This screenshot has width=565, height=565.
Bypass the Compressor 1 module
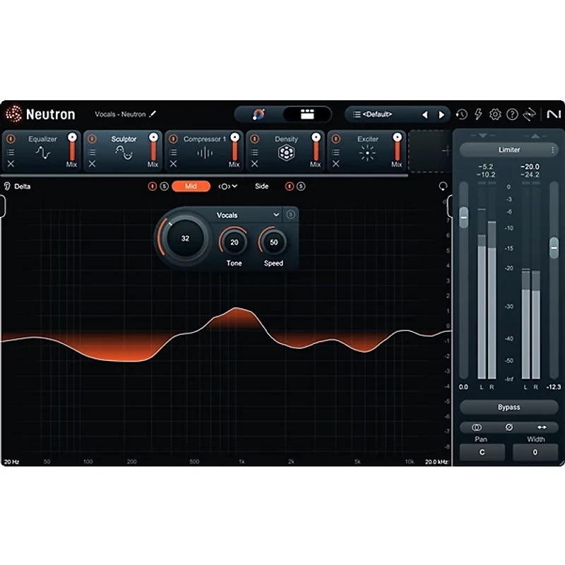pyautogui.click(x=174, y=138)
